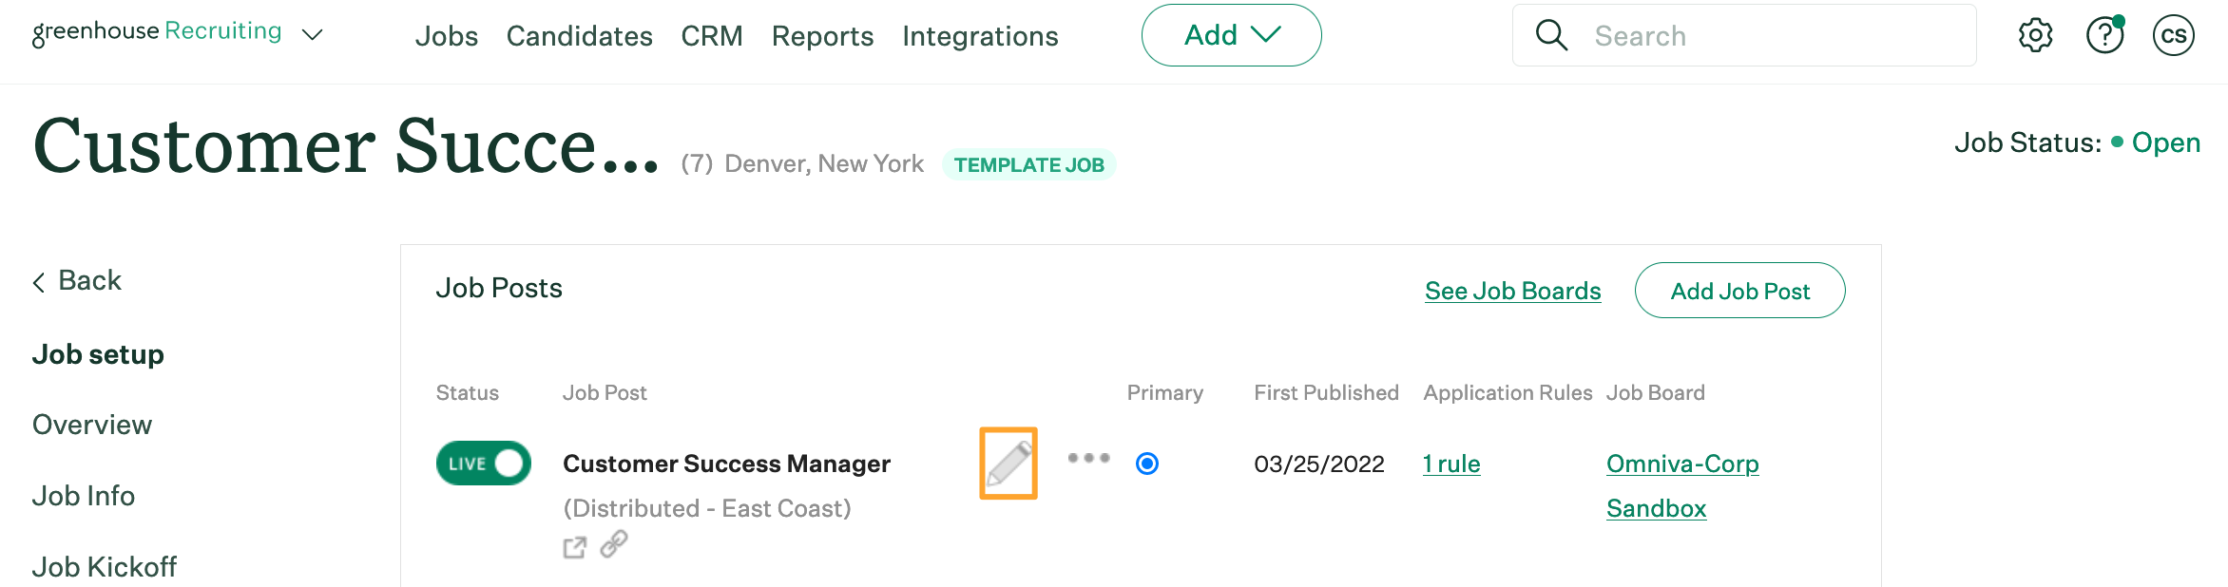Switch to the Reports section
This screenshot has width=2228, height=587.
coord(822,36)
